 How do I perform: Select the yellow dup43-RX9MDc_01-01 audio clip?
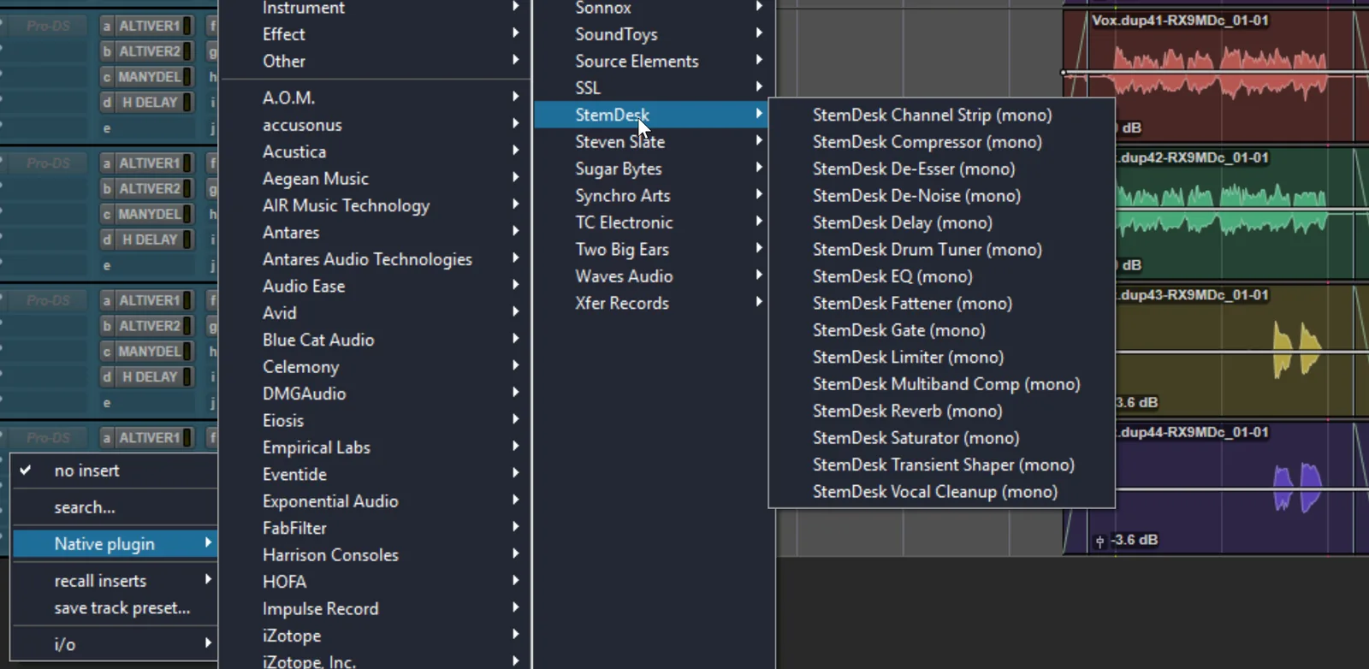point(1241,351)
